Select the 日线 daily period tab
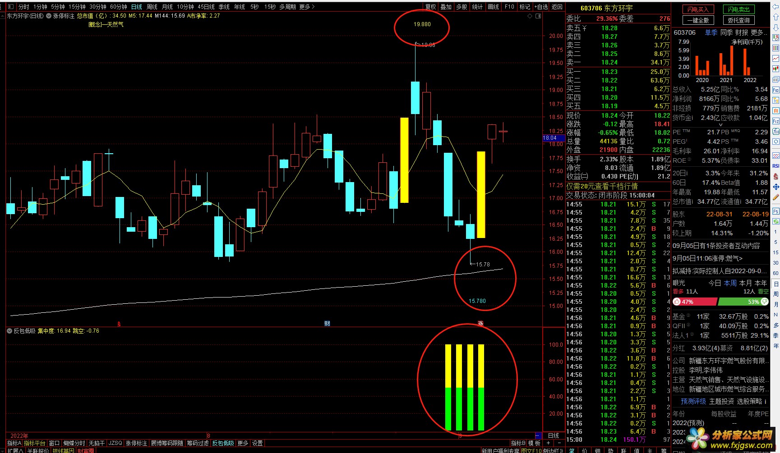The height and width of the screenshot is (453, 780). coord(136,7)
